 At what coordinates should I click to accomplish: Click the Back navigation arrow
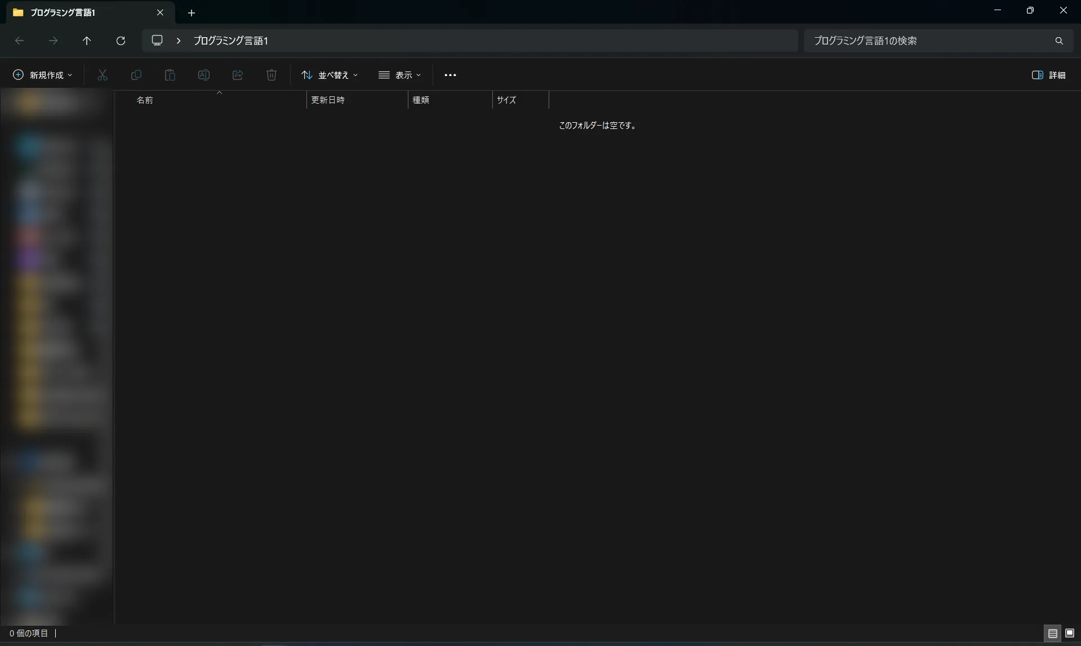[x=19, y=41]
